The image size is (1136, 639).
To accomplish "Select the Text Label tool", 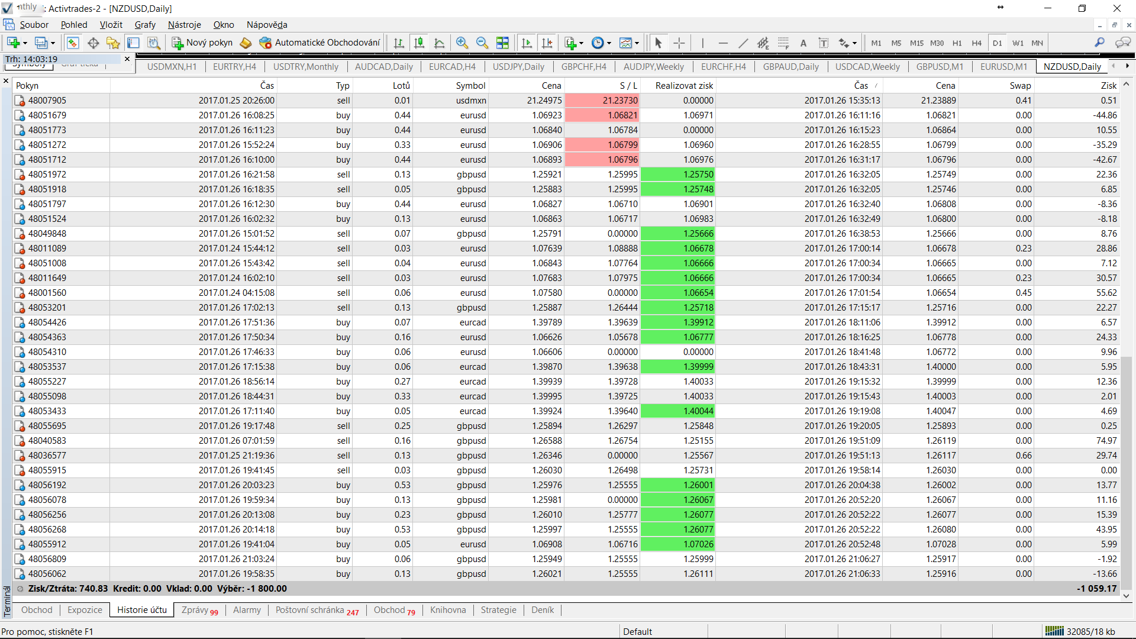I will tap(824, 43).
